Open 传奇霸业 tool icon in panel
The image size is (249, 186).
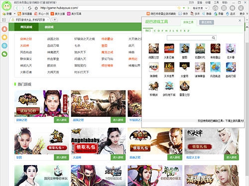pos(215,48)
